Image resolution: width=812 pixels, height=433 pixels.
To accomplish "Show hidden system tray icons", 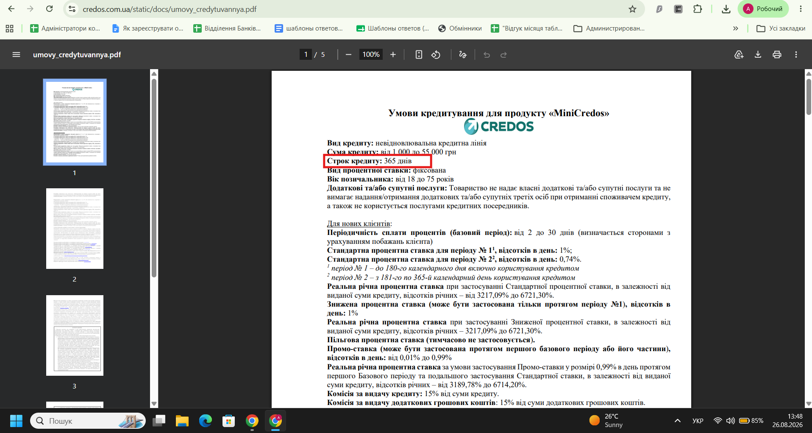I will pyautogui.click(x=678, y=421).
